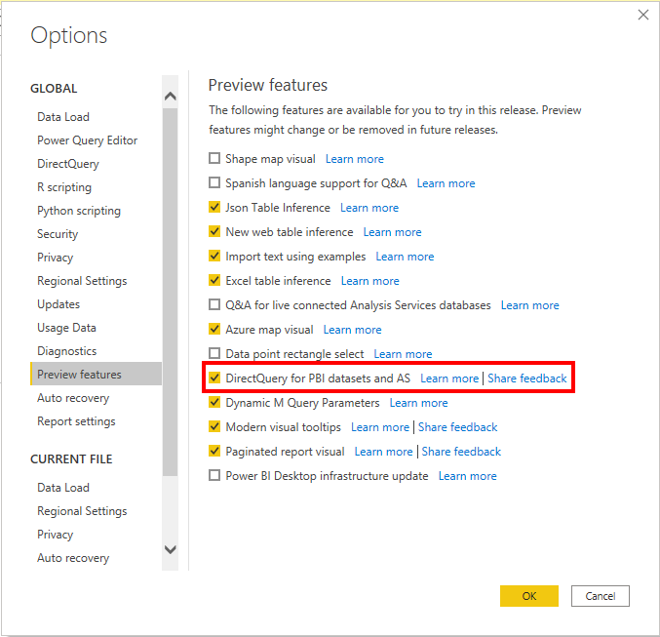Open Python scripting options
This screenshot has height=637, width=660.
pos(79,211)
